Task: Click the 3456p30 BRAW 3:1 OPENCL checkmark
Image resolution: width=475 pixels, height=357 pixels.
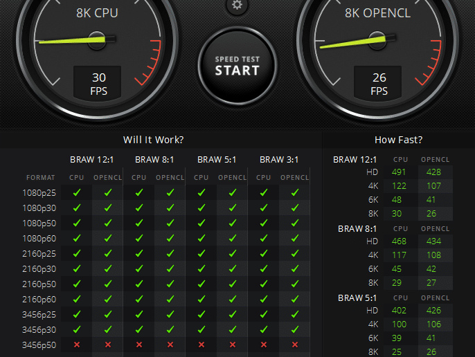Action: click(x=295, y=329)
